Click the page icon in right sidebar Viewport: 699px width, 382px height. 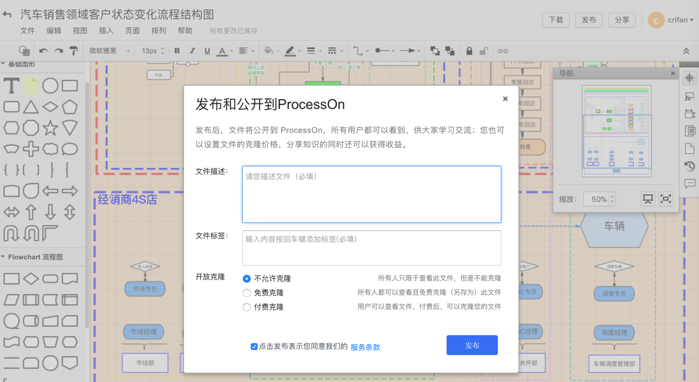pyautogui.click(x=690, y=149)
